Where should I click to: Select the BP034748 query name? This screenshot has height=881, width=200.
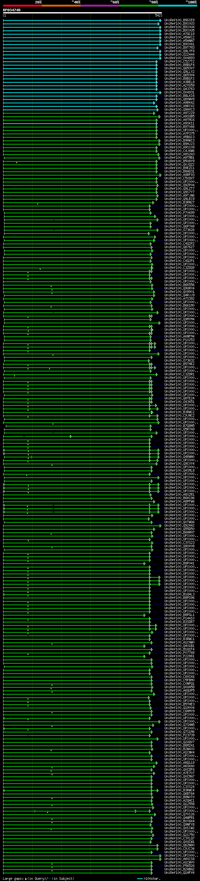click(x=12, y=10)
